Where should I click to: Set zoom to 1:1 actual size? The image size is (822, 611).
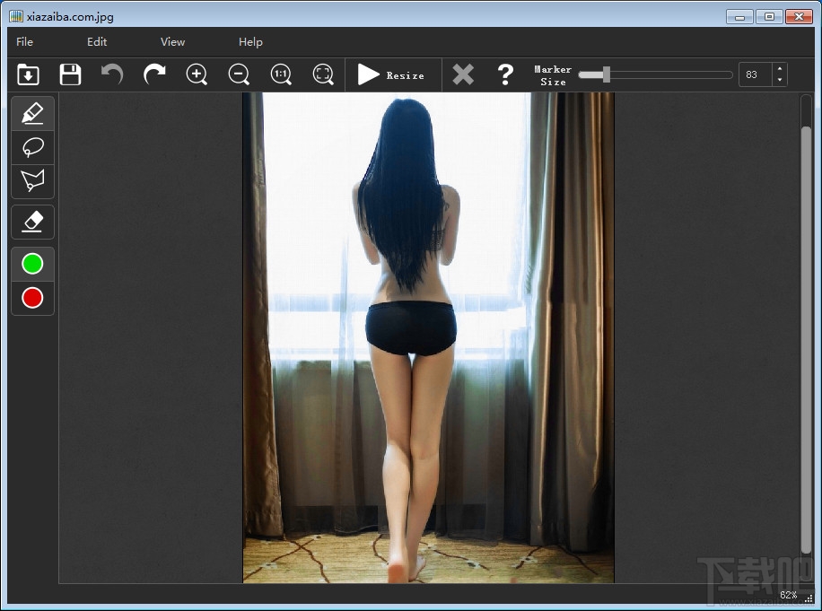coord(281,74)
